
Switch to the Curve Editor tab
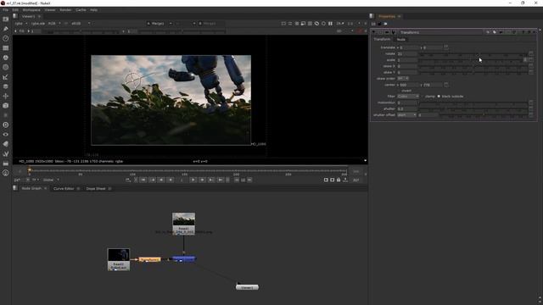pyautogui.click(x=64, y=188)
